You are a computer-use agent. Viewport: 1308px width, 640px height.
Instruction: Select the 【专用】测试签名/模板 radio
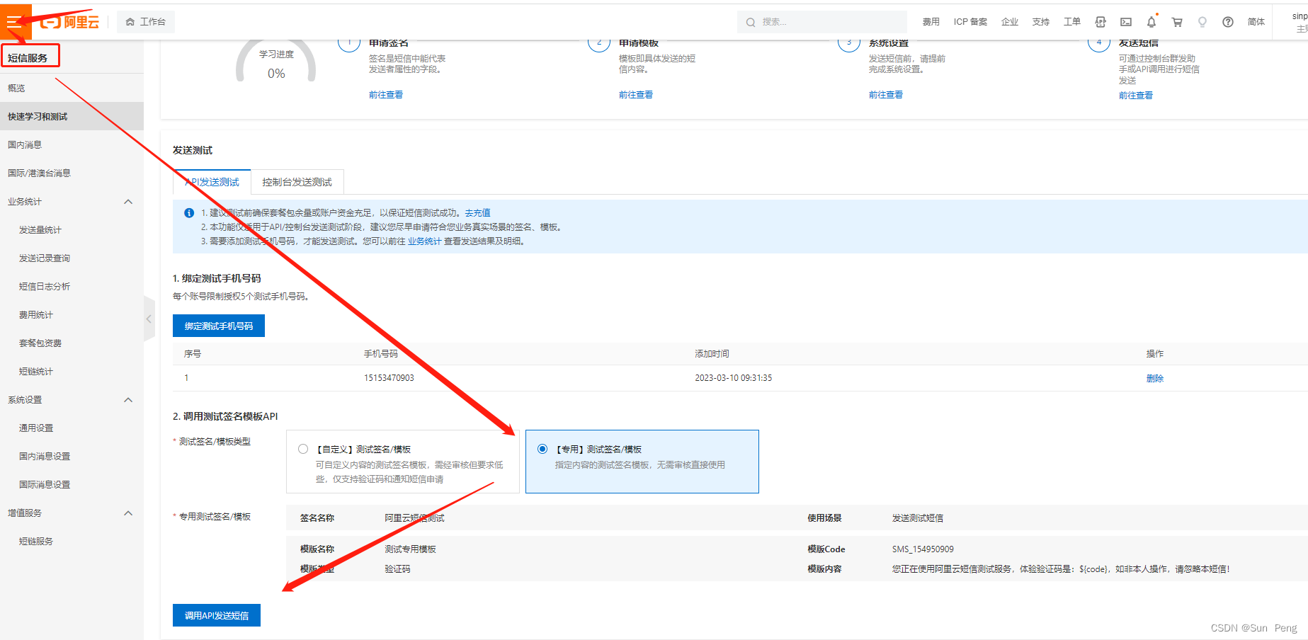click(542, 449)
